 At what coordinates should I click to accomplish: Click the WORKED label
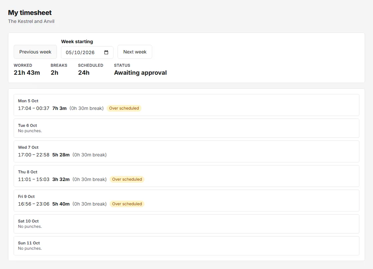pos(23,65)
